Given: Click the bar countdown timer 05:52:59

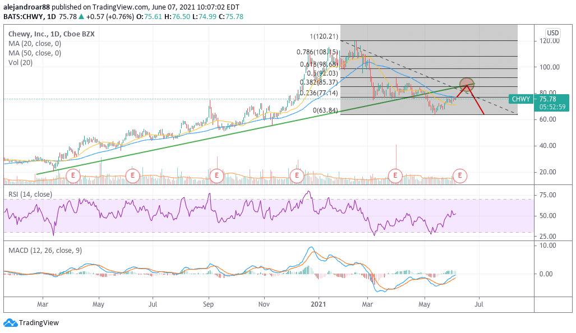Looking at the screenshot, I should pyautogui.click(x=552, y=107).
